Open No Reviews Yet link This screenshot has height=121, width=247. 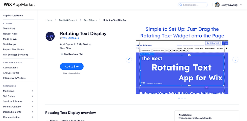click(73, 54)
